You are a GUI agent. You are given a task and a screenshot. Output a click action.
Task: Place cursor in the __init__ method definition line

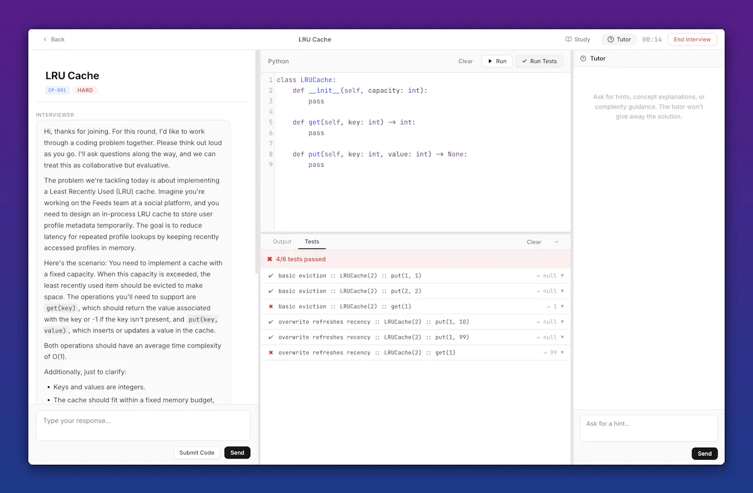click(x=360, y=90)
